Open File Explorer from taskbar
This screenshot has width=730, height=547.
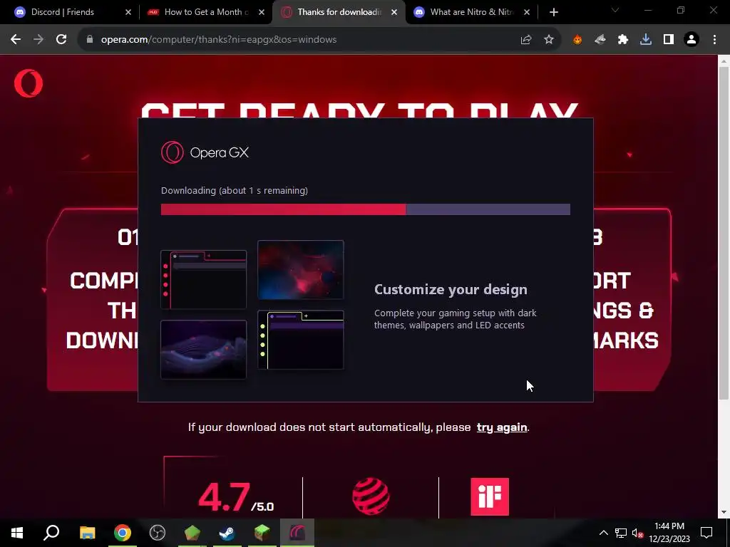click(87, 533)
